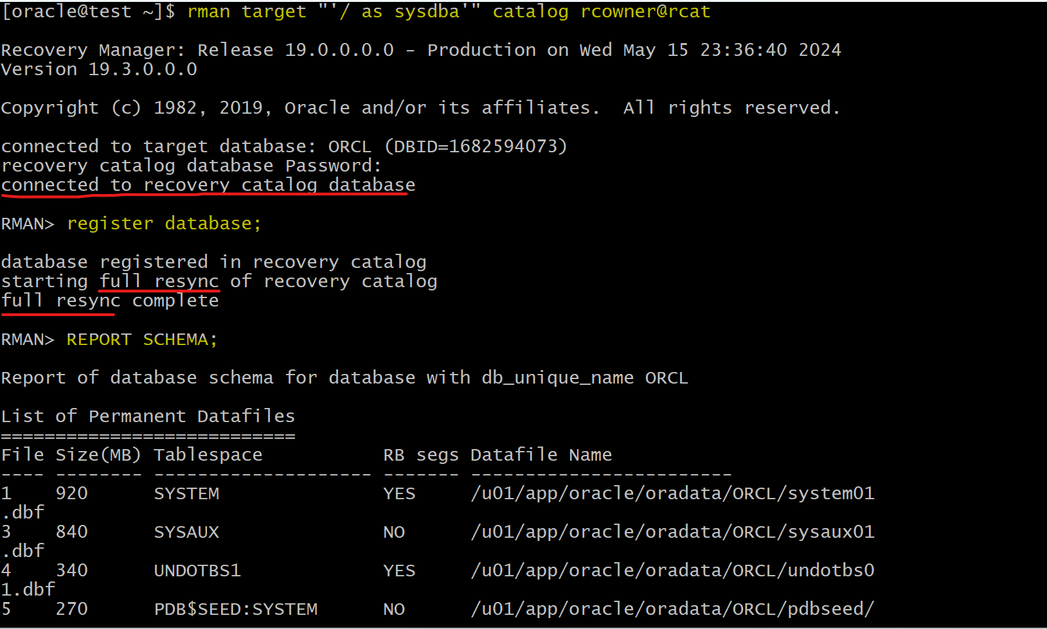The height and width of the screenshot is (629, 1047).
Task: Click 'starting full resync of recovery catalog'
Action: tap(219, 281)
